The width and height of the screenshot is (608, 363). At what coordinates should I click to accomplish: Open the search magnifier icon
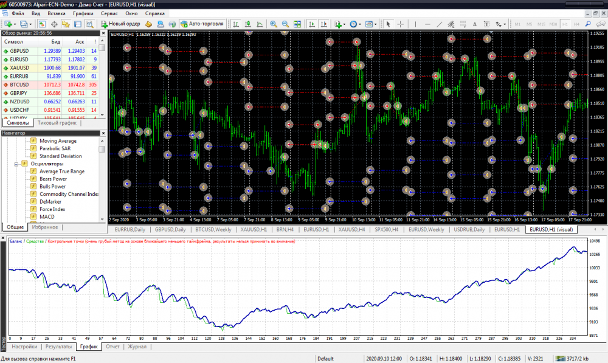pos(588,24)
